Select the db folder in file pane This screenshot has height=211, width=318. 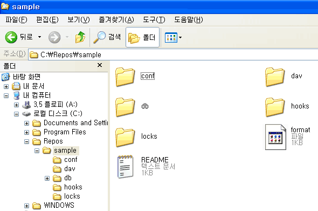click(125, 107)
